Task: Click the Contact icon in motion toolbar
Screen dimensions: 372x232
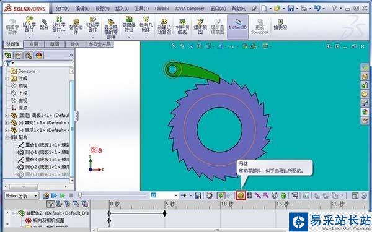Action: coord(275,195)
